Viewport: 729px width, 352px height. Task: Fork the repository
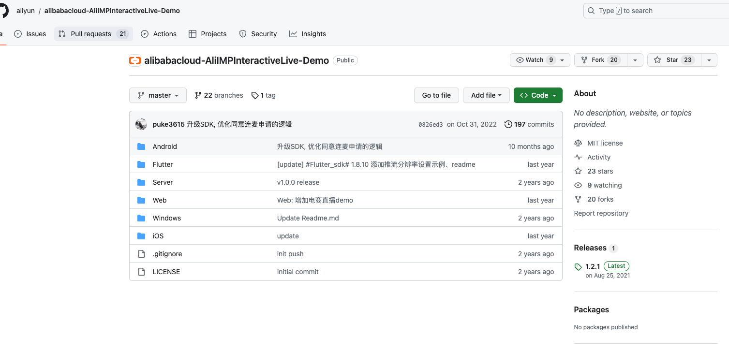click(x=600, y=60)
